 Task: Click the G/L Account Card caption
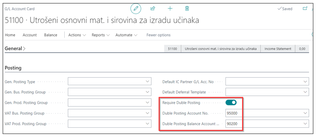coord(20,9)
